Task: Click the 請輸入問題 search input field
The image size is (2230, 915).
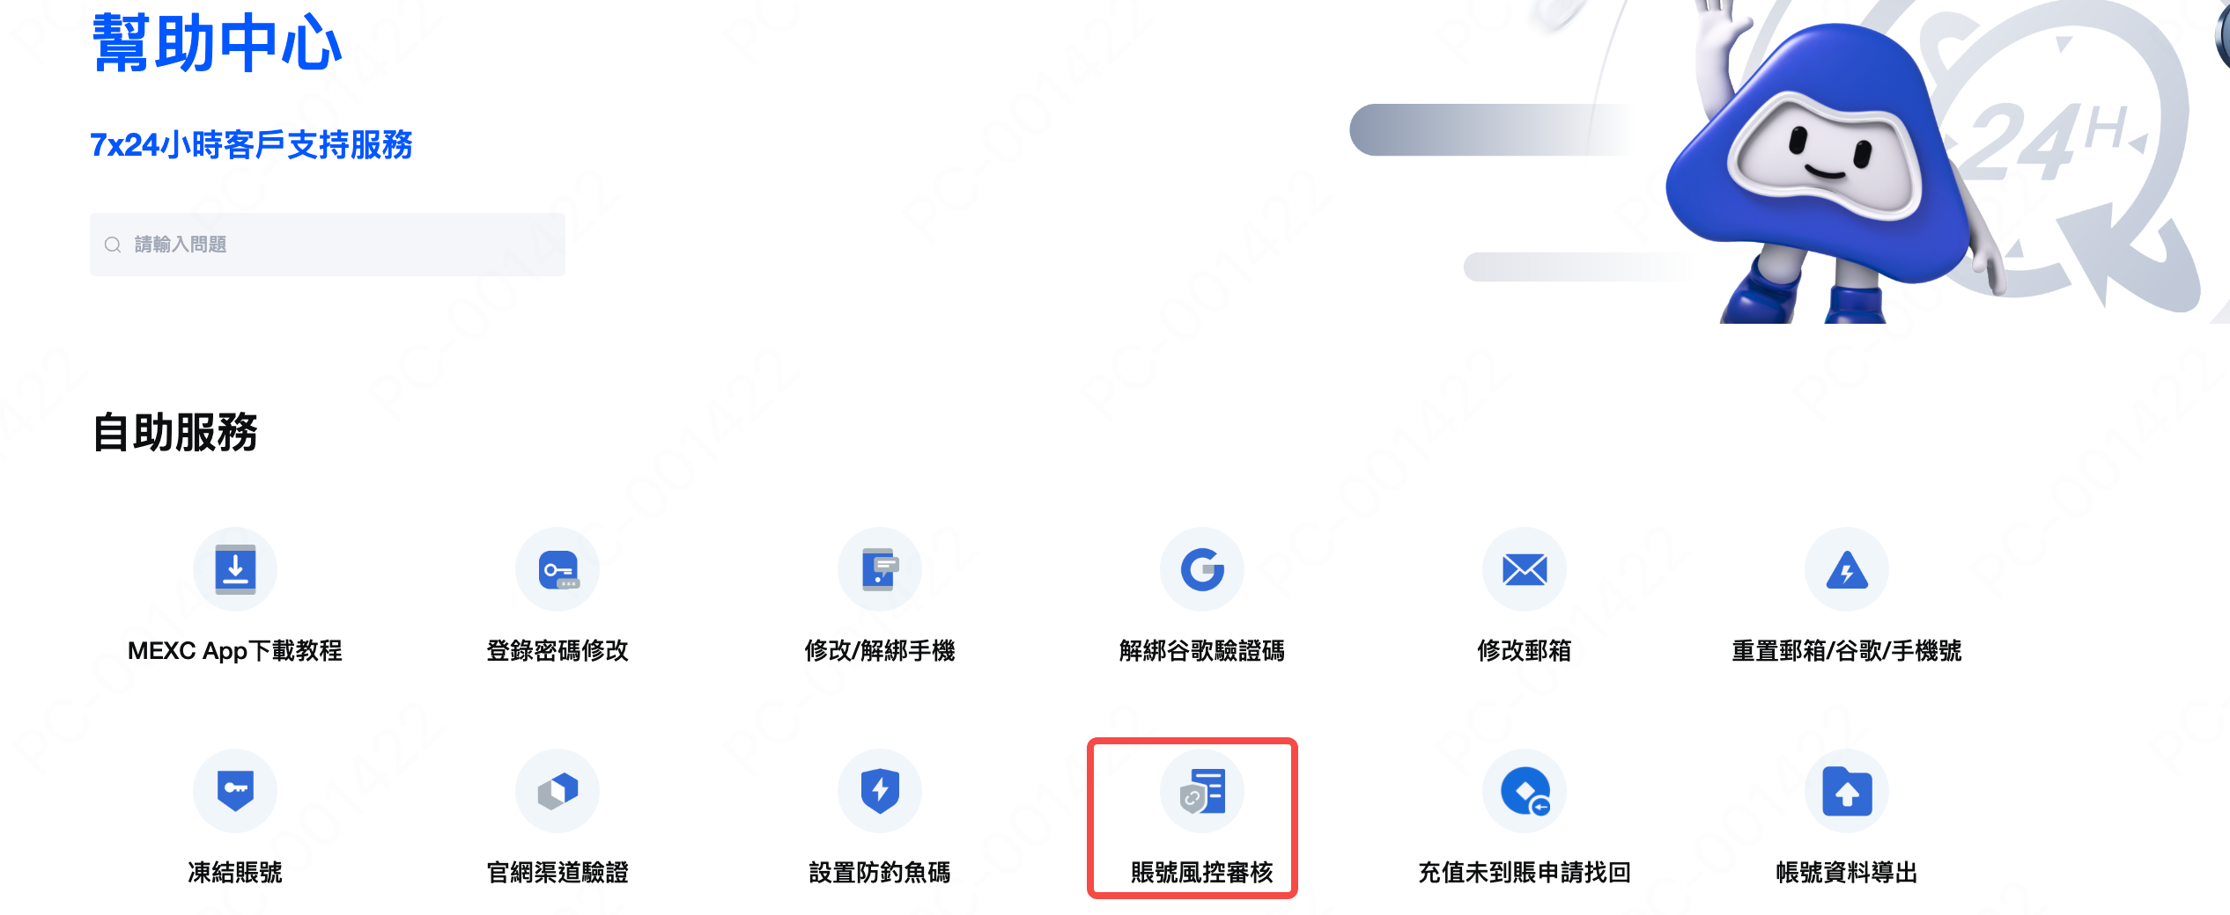Action: 328,245
